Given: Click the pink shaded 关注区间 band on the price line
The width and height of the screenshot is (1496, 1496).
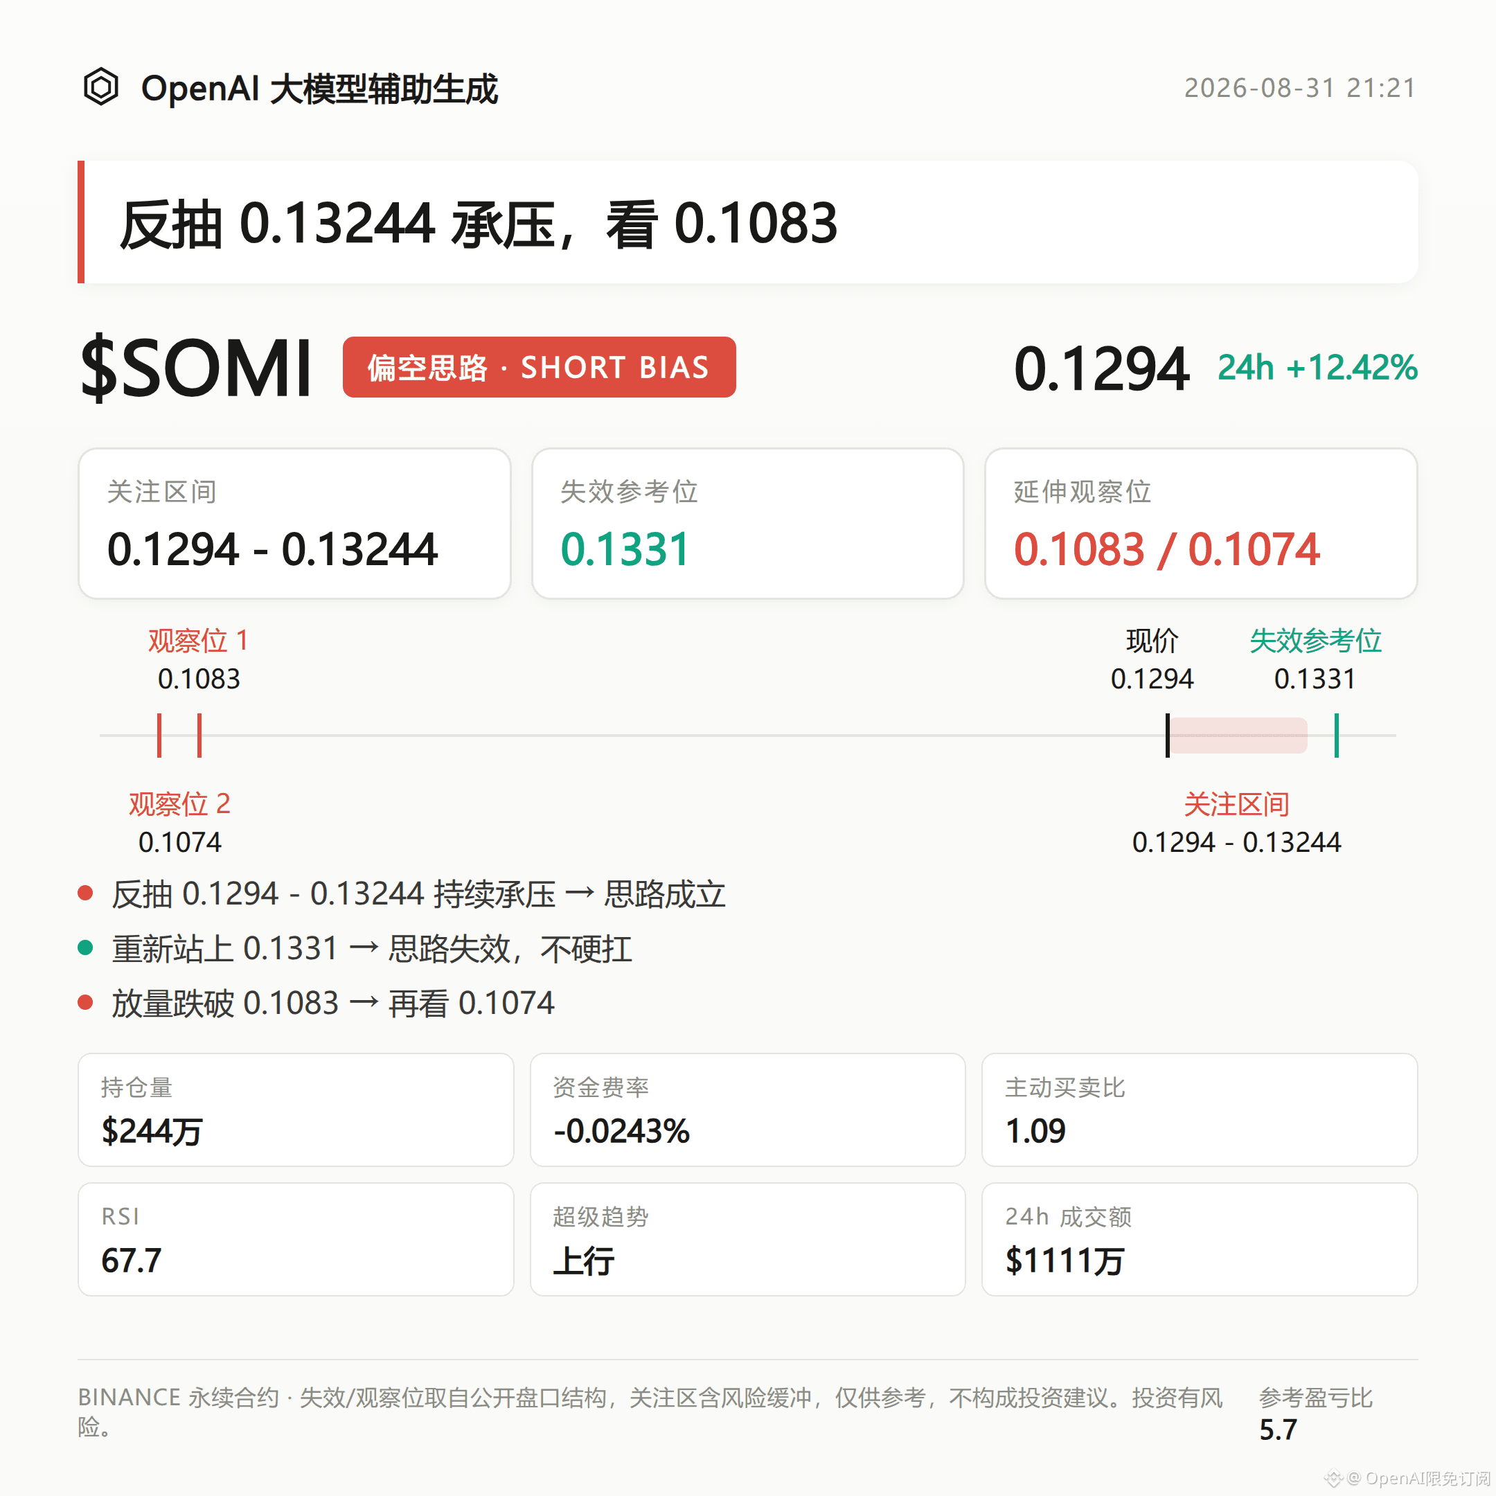Looking at the screenshot, I should click(1238, 736).
